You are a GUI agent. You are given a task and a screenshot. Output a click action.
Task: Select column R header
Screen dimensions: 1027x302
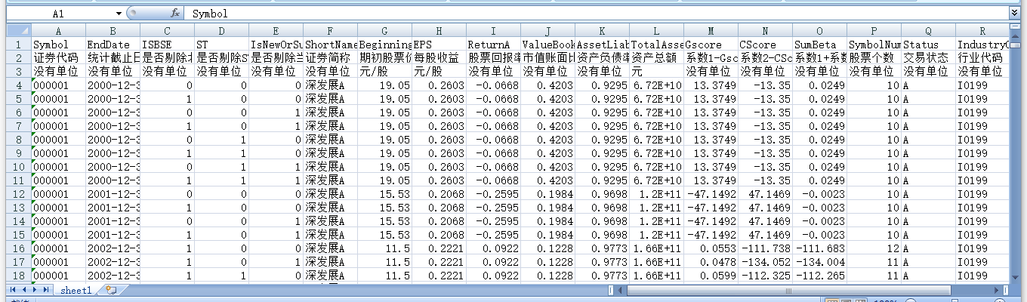click(982, 31)
